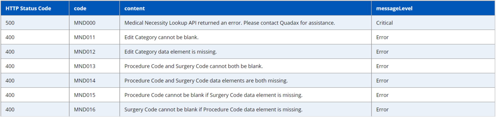Click 'Procedure Code and Surgery Code cannot both be blank.'
496x117 pixels.
pos(193,66)
